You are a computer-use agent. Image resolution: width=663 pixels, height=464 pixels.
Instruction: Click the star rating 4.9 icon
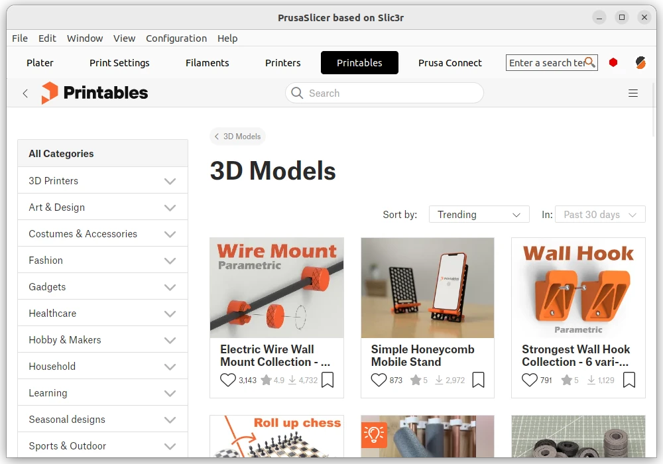pos(266,380)
